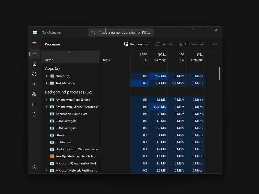Select the Apps (2) group header
This screenshot has height=194, width=259.
52,68
